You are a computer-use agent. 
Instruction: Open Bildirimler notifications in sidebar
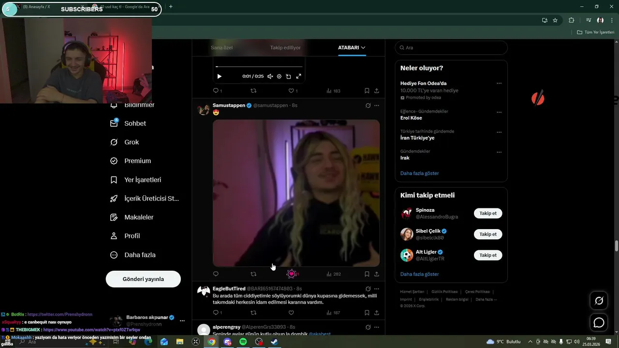tap(133, 105)
